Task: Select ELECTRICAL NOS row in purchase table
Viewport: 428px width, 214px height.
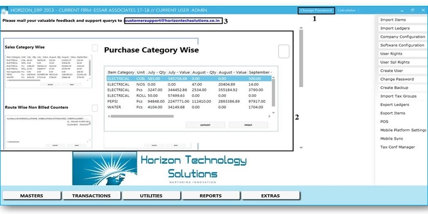Action: click(189, 85)
